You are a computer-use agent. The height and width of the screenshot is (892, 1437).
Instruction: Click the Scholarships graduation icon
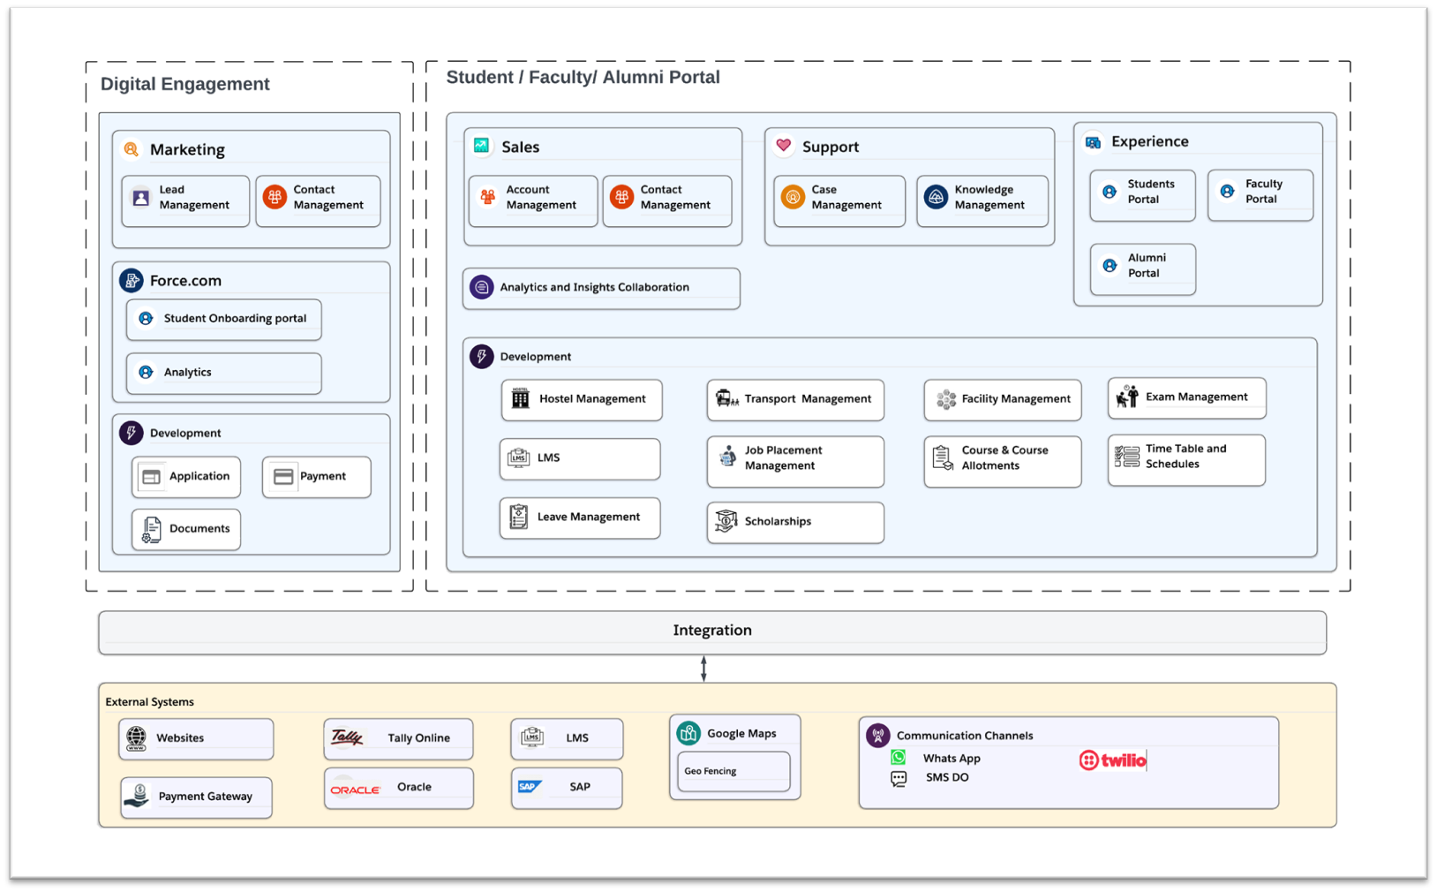pos(726,522)
